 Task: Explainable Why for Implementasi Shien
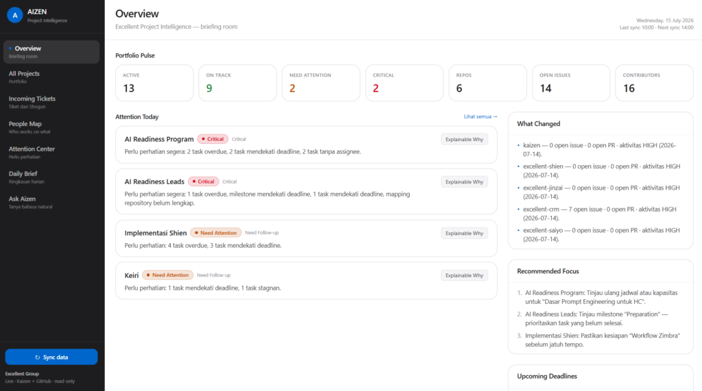pos(464,233)
